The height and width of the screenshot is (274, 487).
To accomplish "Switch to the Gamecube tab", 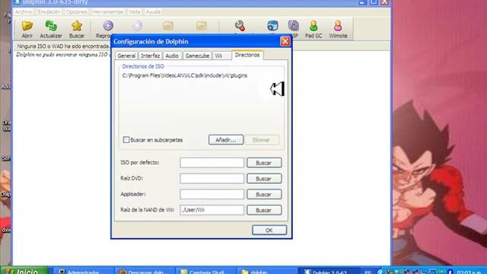I will [197, 56].
